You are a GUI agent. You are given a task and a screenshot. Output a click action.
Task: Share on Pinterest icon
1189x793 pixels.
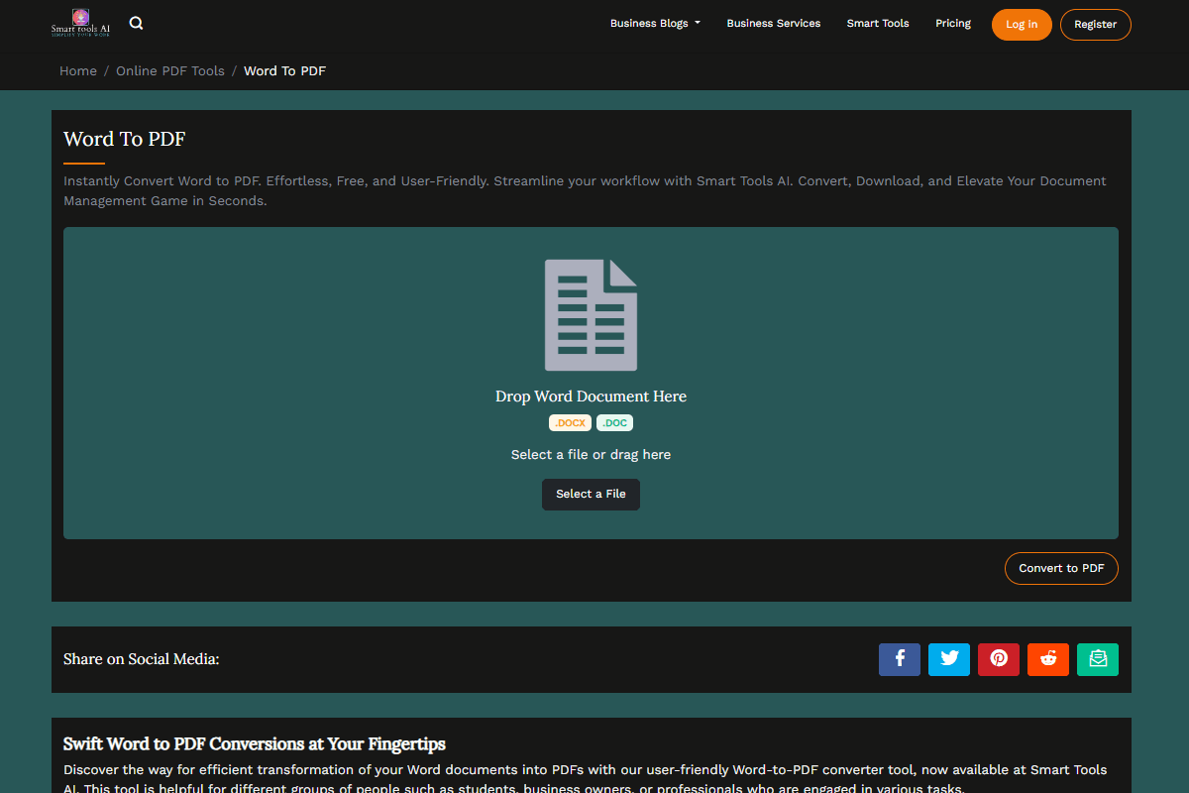click(x=999, y=659)
